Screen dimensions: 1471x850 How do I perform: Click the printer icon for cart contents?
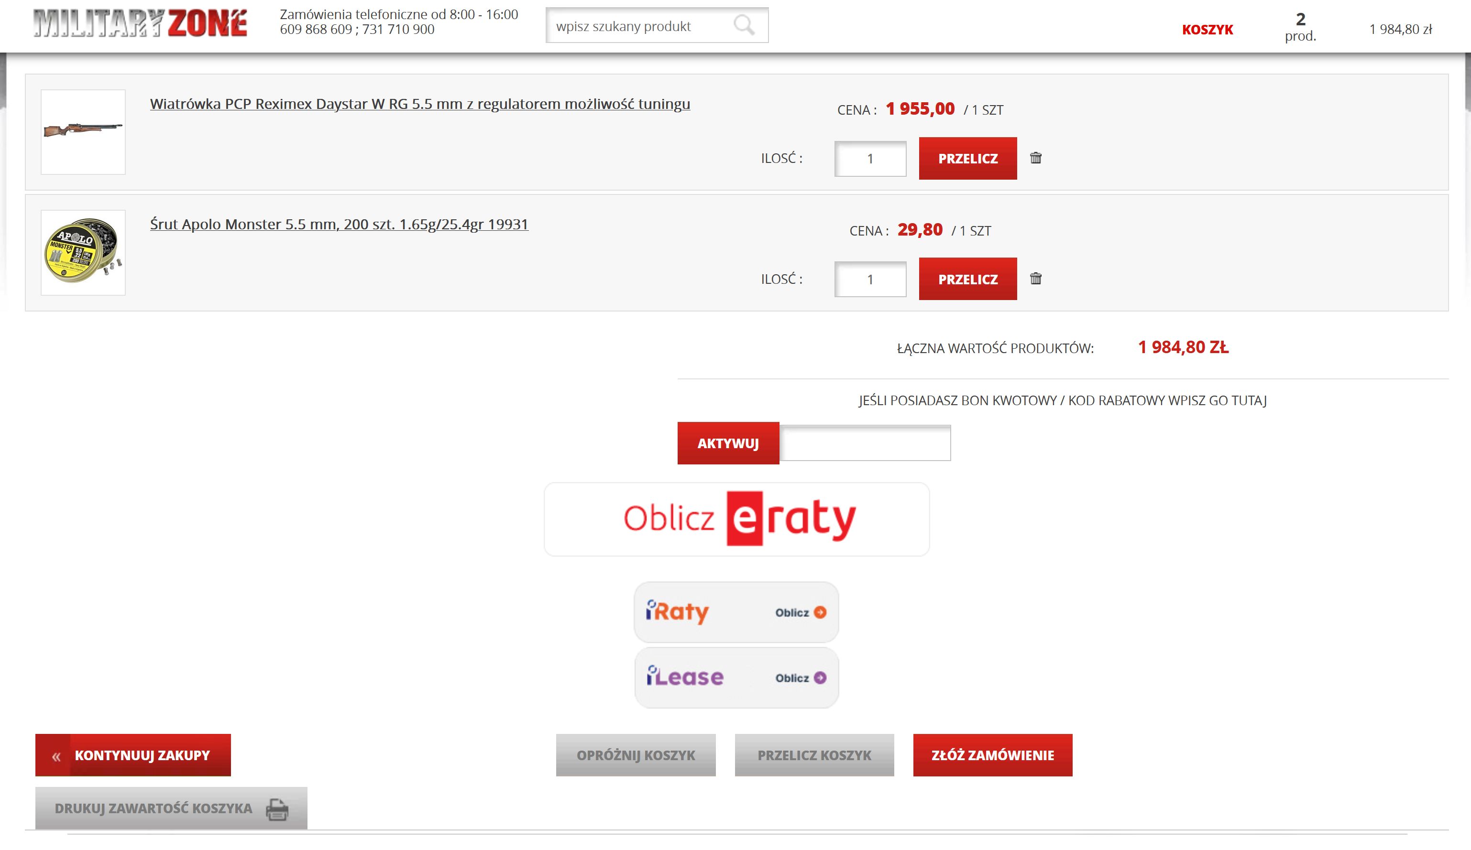pyautogui.click(x=277, y=809)
